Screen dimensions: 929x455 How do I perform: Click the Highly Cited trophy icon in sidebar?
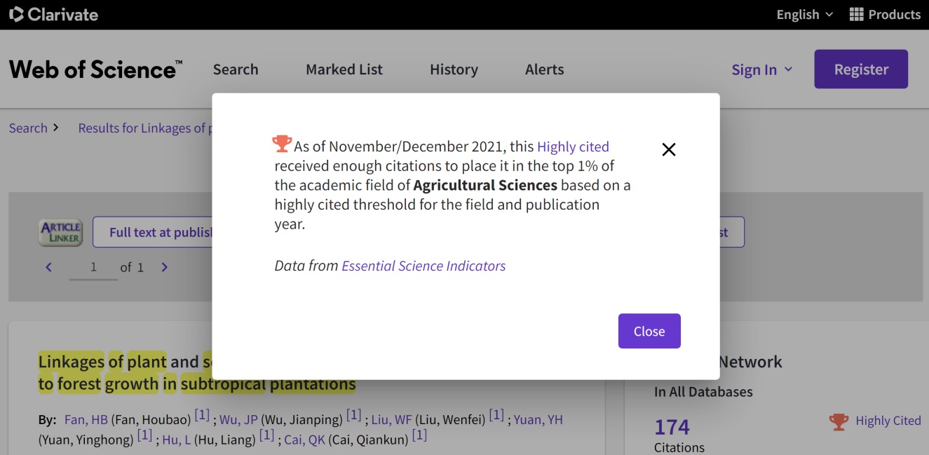pyautogui.click(x=838, y=421)
